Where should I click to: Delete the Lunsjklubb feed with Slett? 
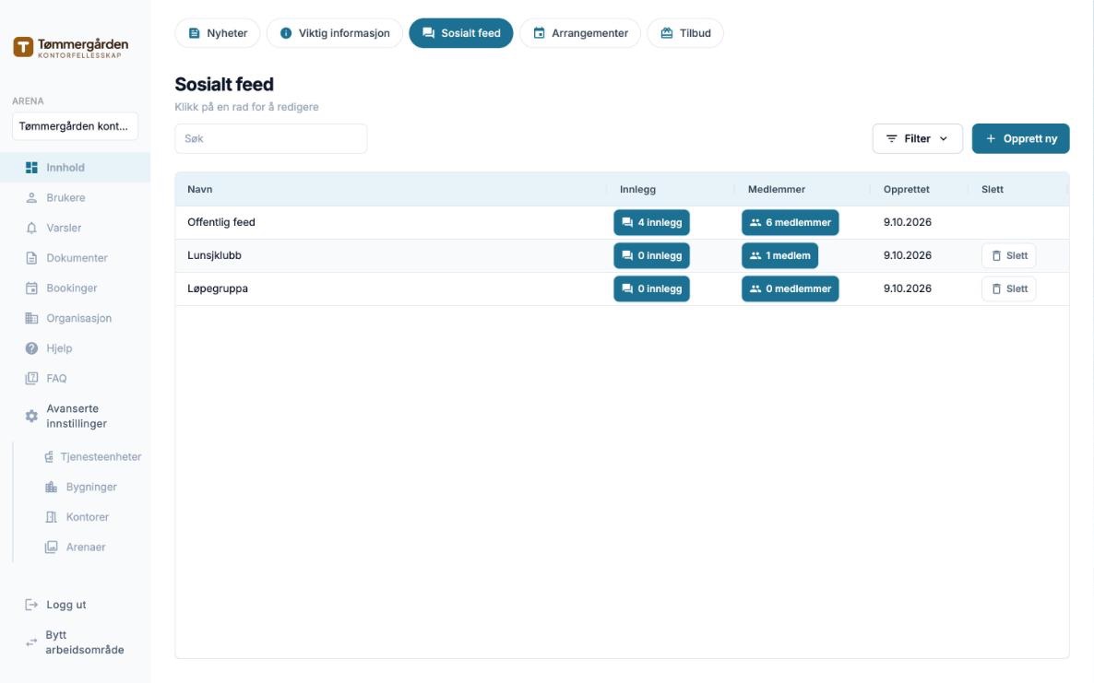[x=1009, y=255]
